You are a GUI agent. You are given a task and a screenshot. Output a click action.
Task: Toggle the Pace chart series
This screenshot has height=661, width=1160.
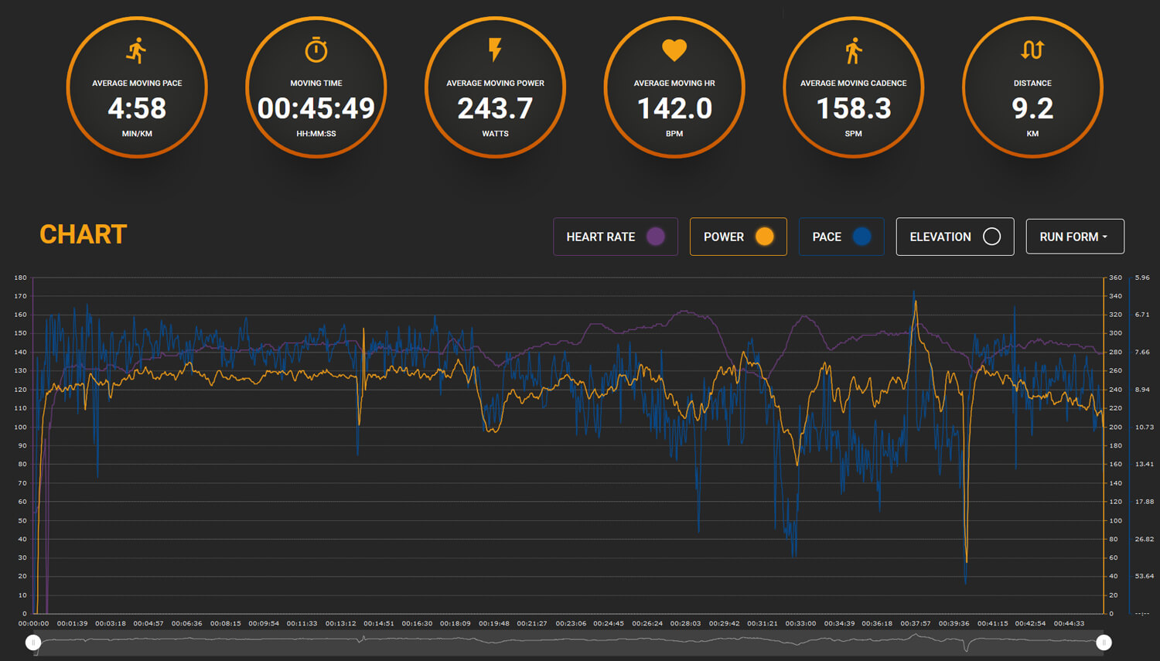826,237
